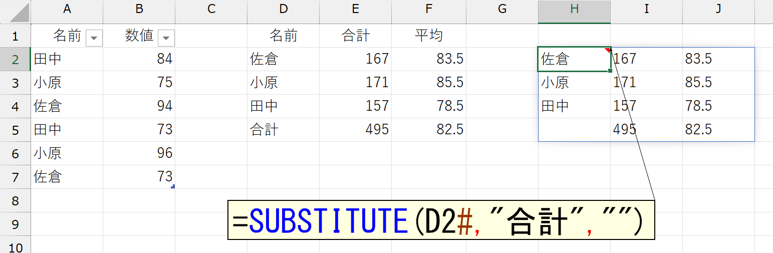773x253 pixels.
Task: Select row 6 header
Action: point(15,153)
